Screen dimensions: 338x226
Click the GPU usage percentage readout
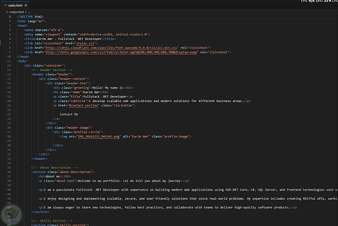coord(327,1)
